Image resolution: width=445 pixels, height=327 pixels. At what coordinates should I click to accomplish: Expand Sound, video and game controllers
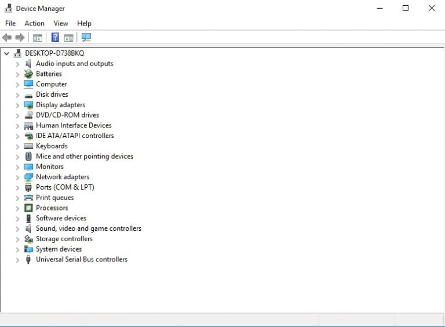[17, 229]
